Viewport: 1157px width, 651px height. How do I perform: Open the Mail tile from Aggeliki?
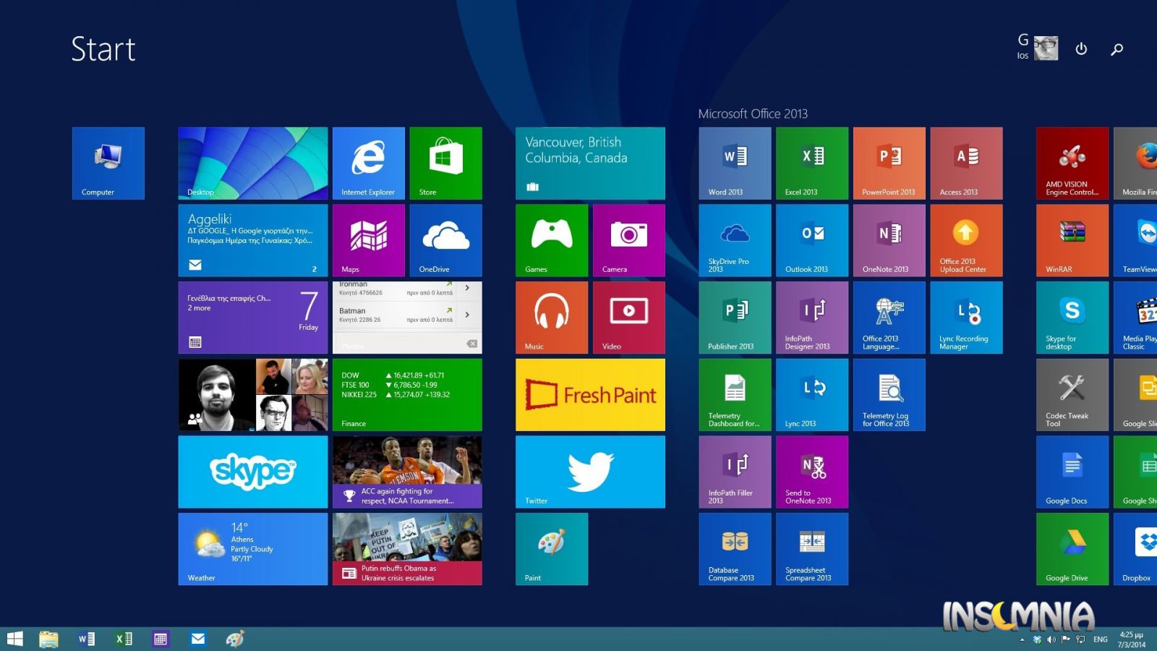253,240
